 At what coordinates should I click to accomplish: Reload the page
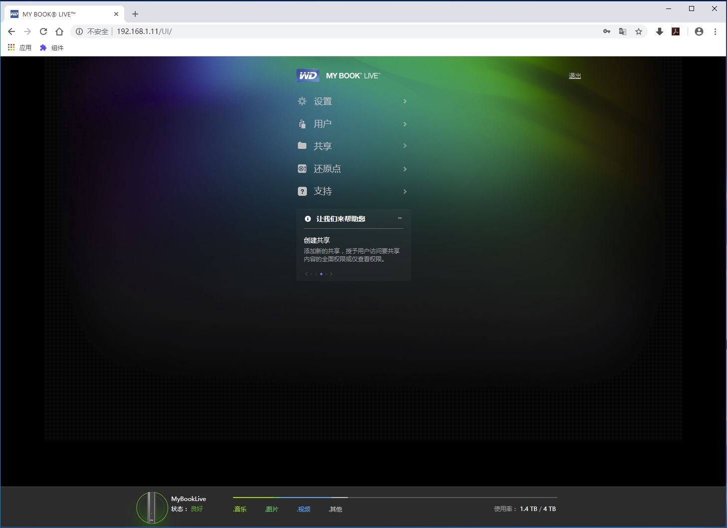[x=43, y=31]
